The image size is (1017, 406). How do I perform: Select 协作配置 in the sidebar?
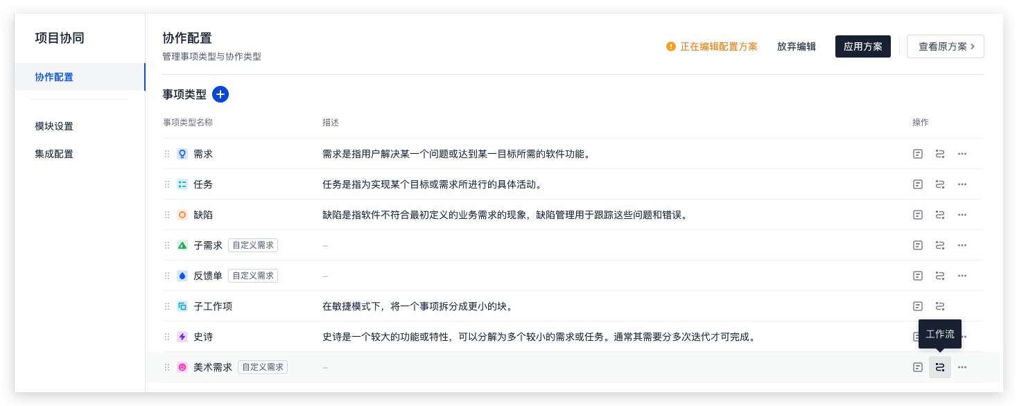80,77
